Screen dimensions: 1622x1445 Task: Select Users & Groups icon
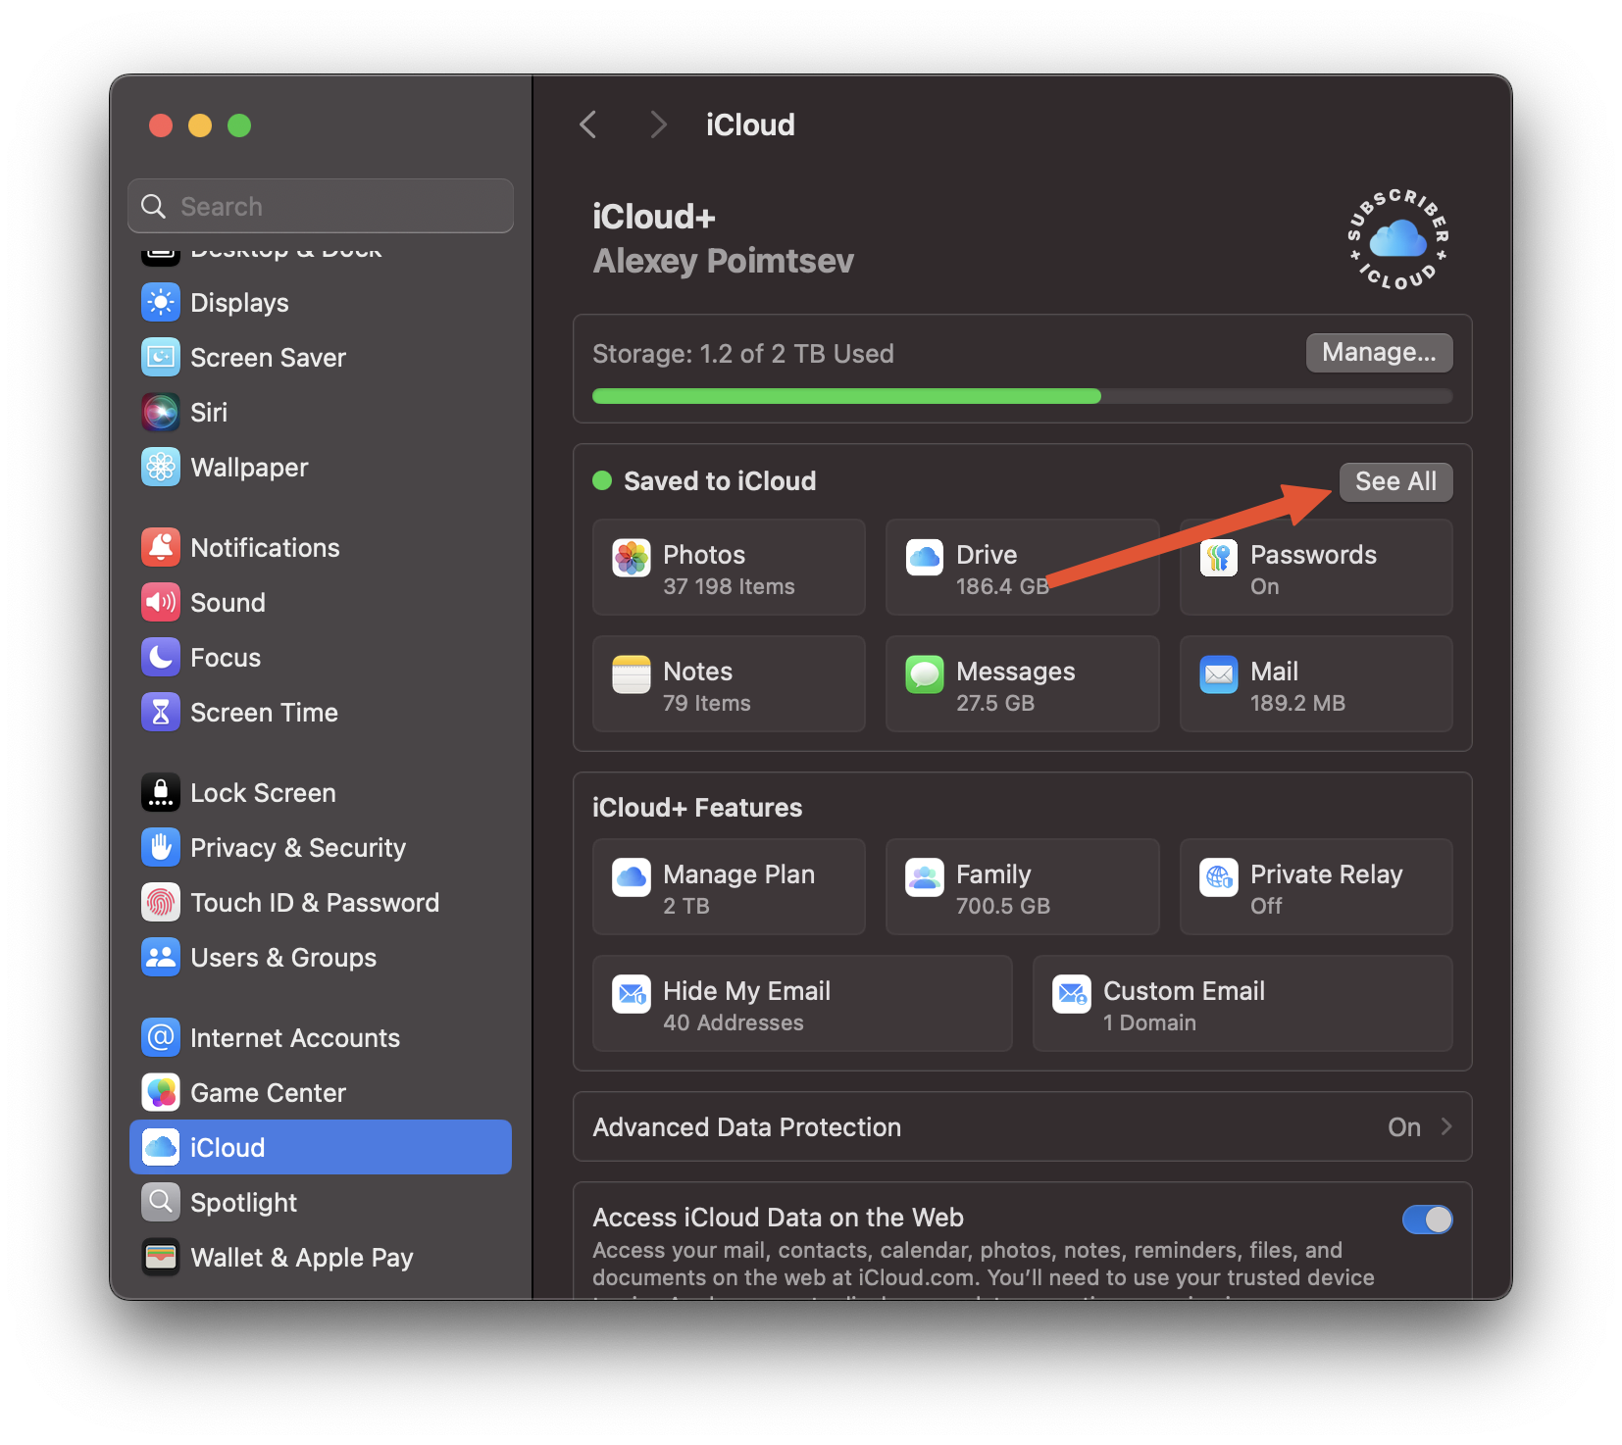point(161,958)
